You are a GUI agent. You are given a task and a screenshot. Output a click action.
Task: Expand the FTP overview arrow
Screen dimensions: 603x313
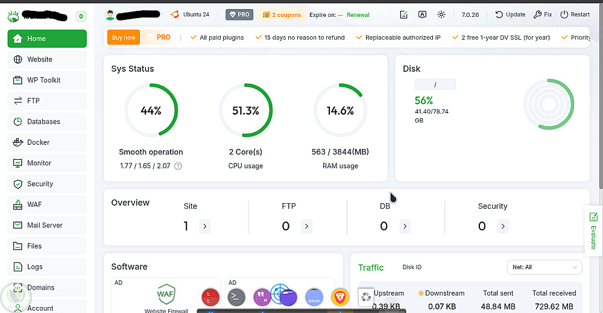tap(306, 226)
